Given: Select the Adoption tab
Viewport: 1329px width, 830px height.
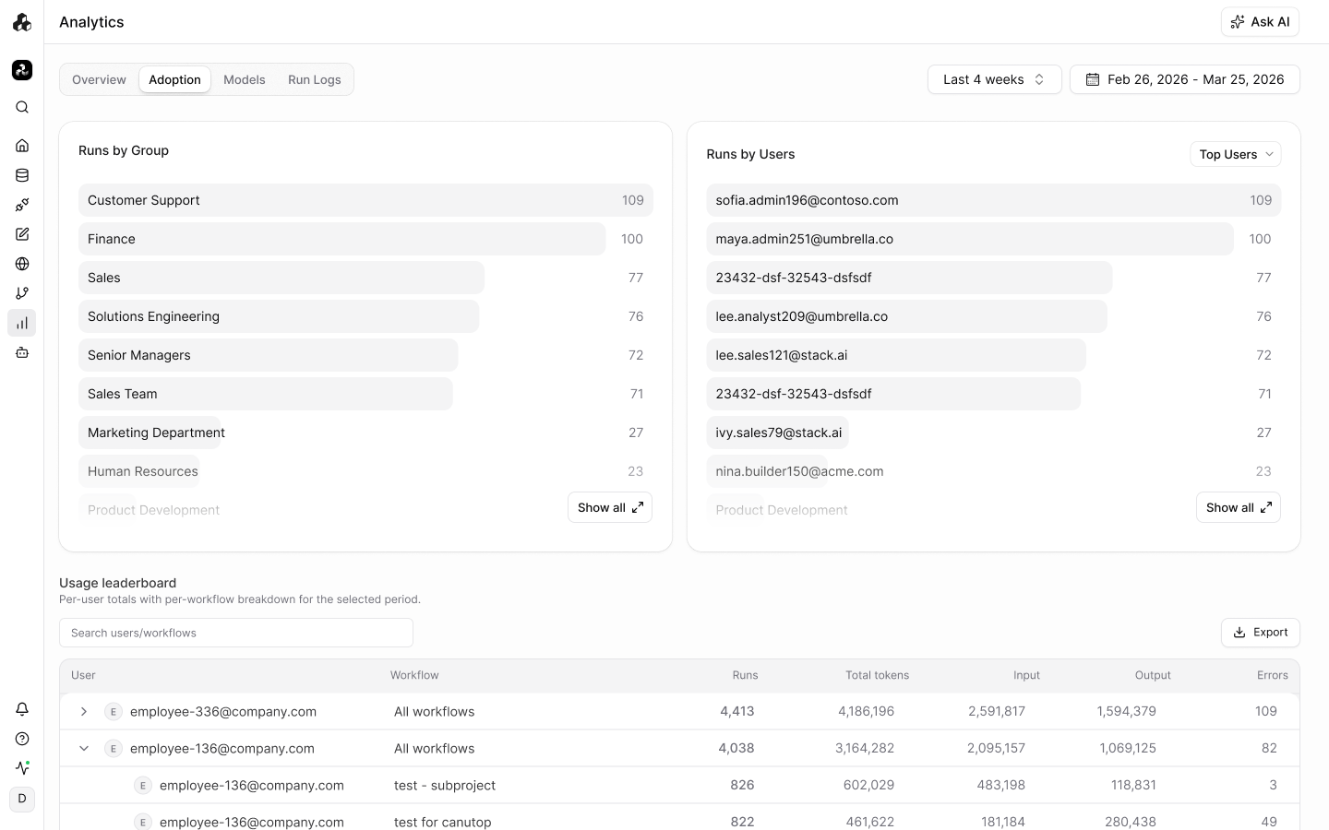Looking at the screenshot, I should point(174,79).
